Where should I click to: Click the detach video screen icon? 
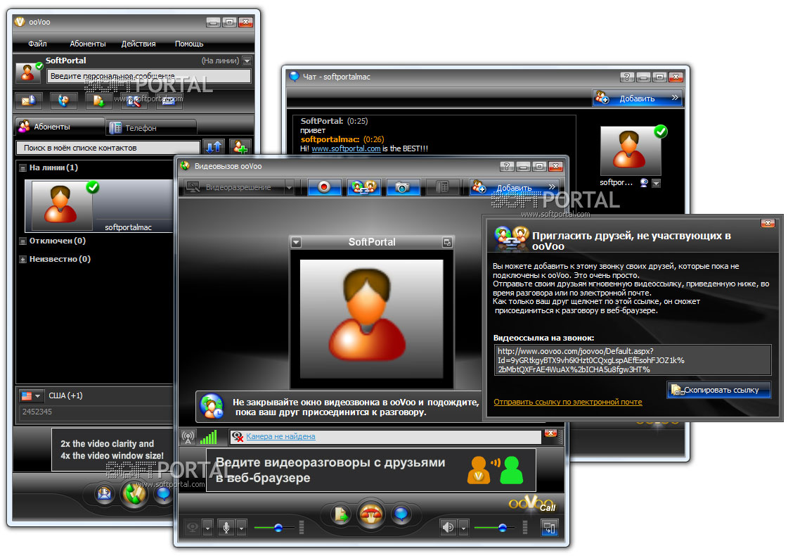[549, 527]
